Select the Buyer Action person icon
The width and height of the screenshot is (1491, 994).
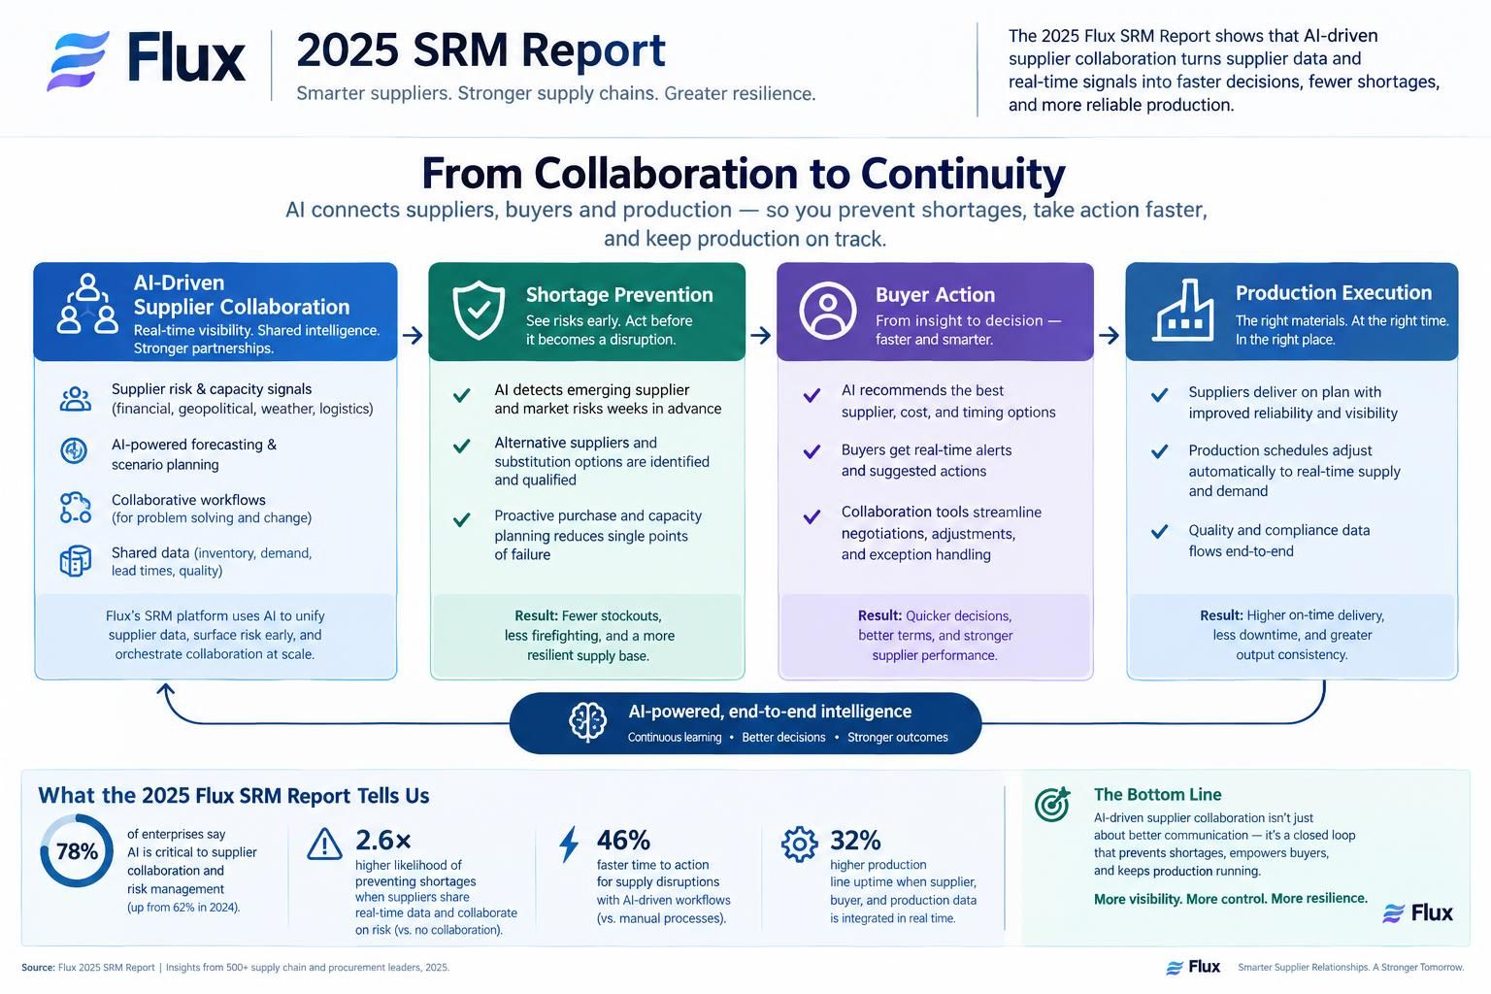point(828,311)
